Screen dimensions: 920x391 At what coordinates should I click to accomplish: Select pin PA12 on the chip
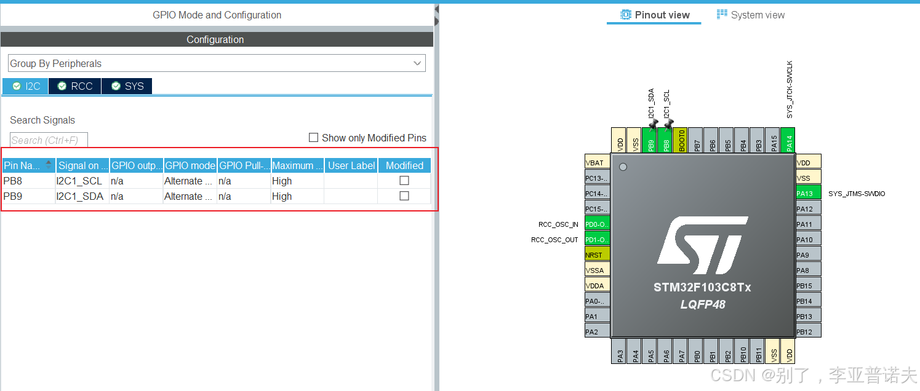click(808, 208)
